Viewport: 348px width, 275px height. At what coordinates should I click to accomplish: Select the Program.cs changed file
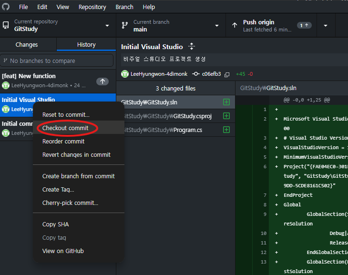(175, 130)
